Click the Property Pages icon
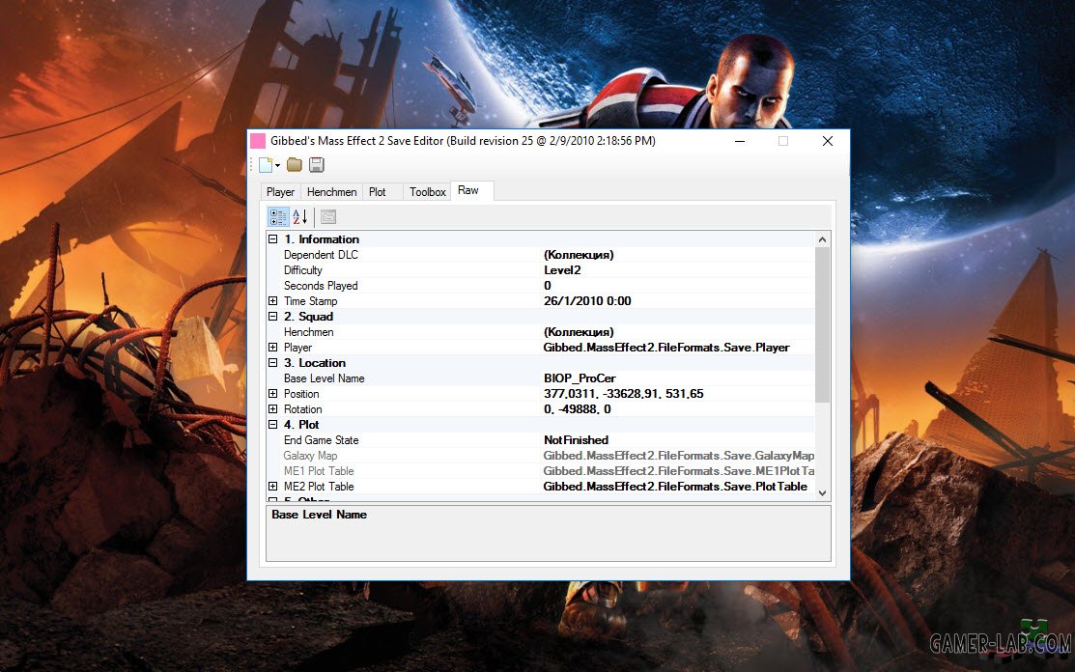1075x672 pixels. point(328,217)
